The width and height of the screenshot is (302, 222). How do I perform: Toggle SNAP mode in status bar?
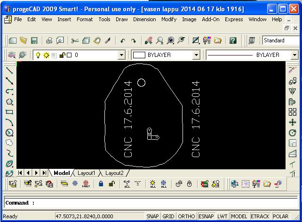pyautogui.click(x=152, y=216)
